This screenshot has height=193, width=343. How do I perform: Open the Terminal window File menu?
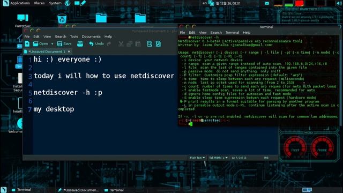[182, 32]
